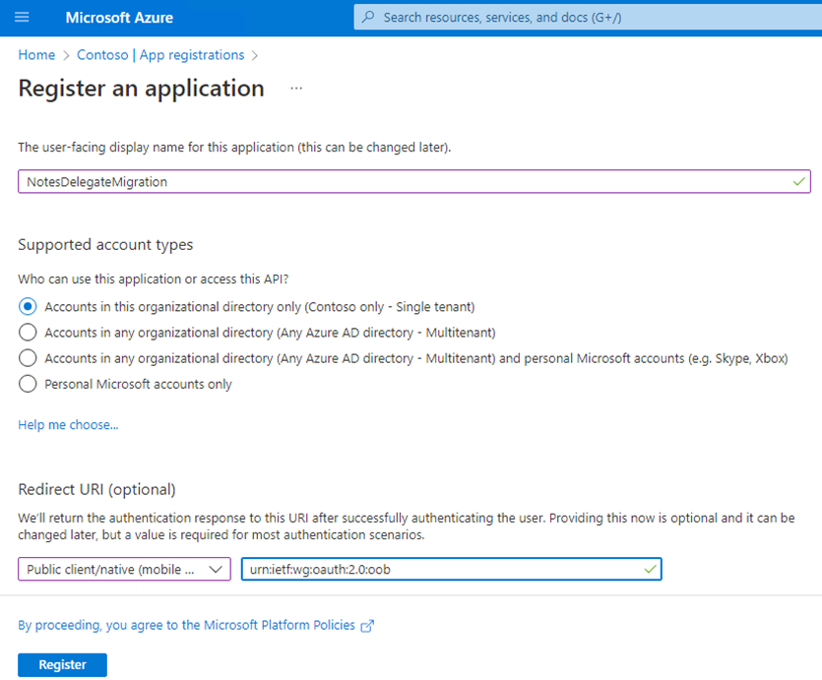Click the Microsoft Azure logo text

[x=118, y=18]
